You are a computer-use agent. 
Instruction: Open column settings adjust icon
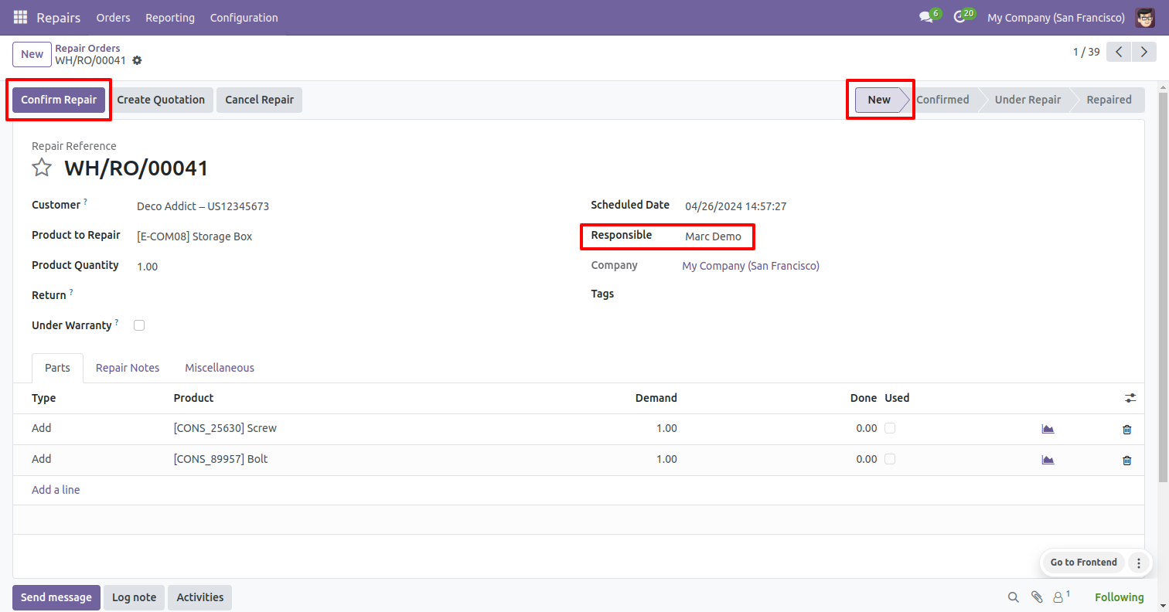(1130, 398)
